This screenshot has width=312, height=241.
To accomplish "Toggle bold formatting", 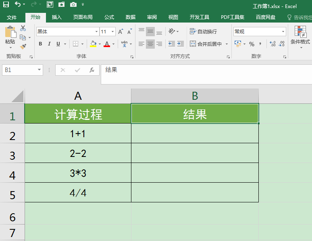I will pyautogui.click(x=40, y=44).
